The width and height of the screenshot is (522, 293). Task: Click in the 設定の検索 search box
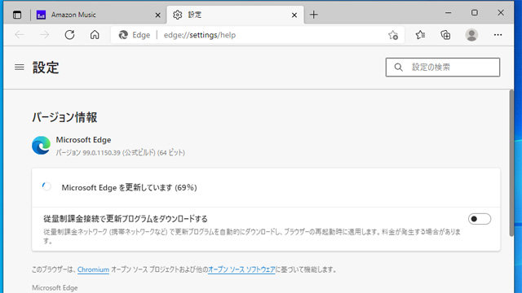point(443,67)
